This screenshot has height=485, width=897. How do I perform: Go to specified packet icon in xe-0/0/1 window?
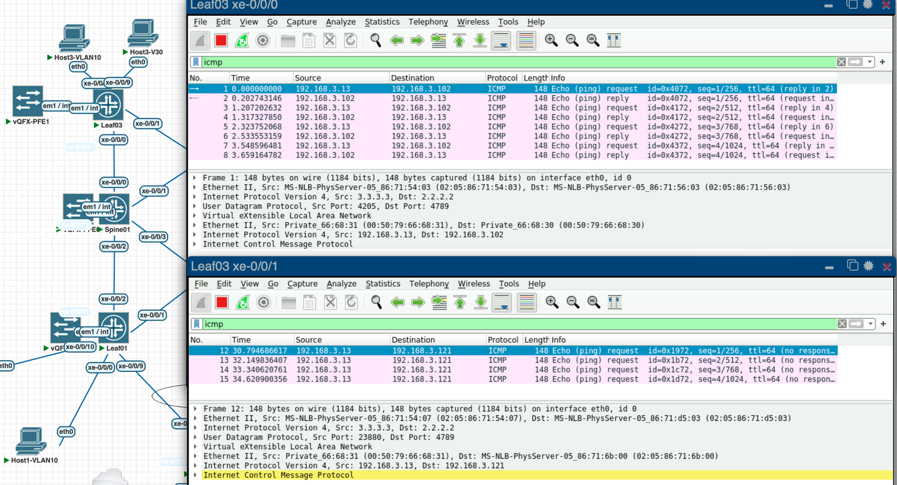point(439,303)
